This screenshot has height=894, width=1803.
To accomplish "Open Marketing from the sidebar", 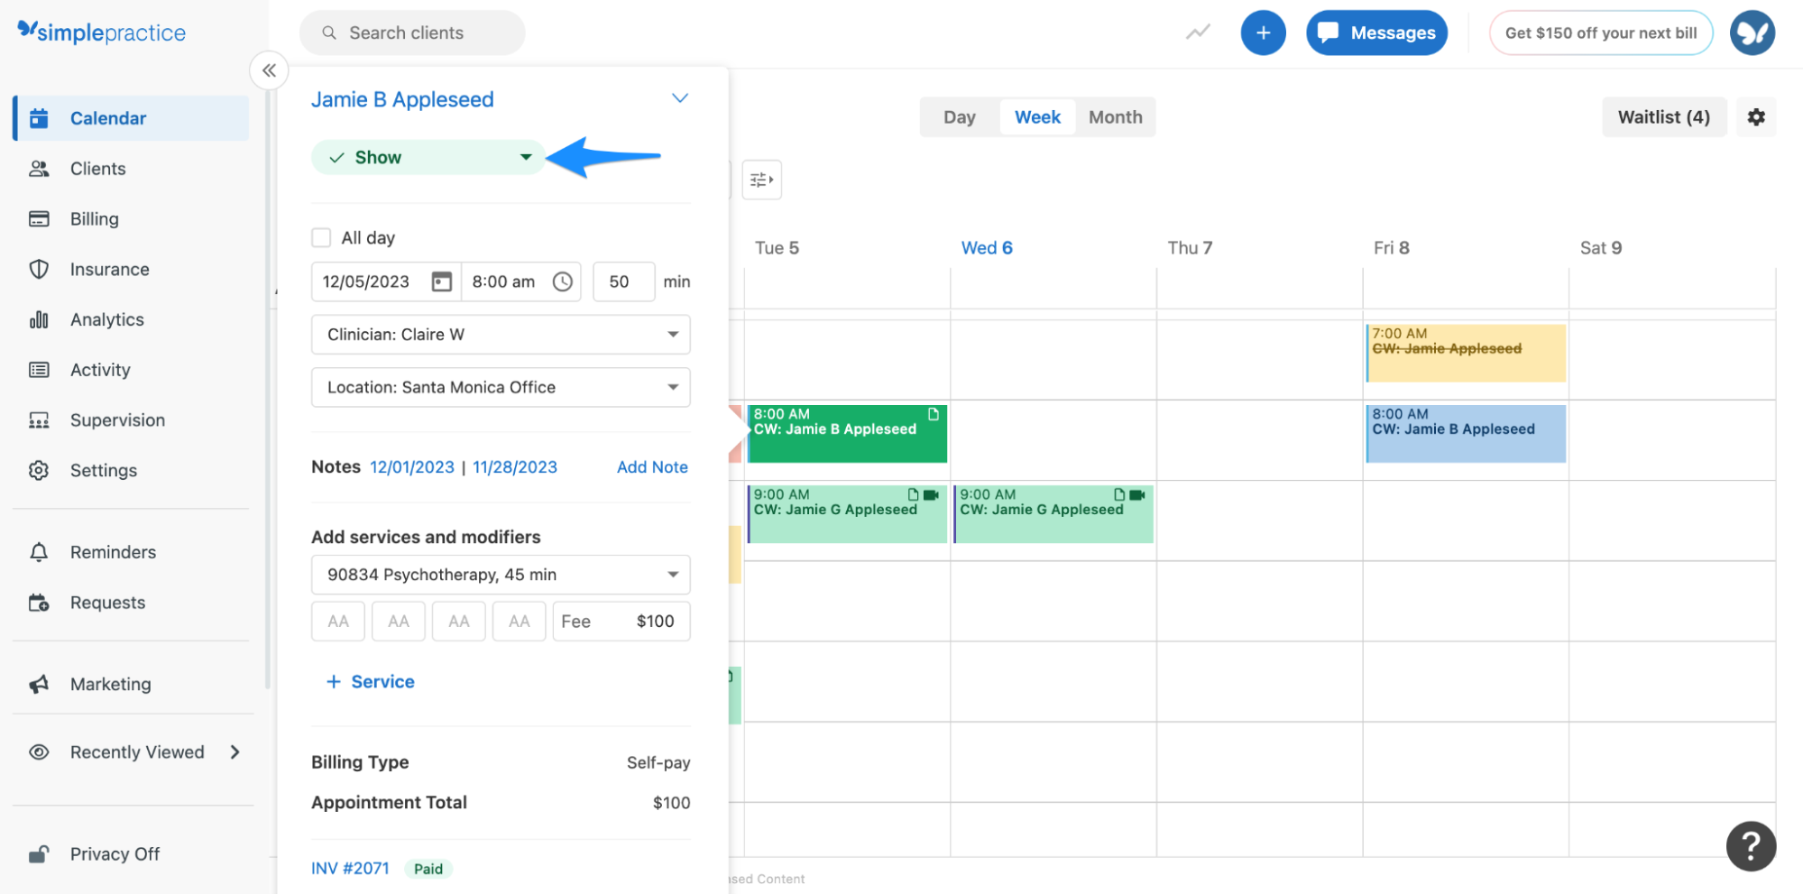I will (x=110, y=684).
